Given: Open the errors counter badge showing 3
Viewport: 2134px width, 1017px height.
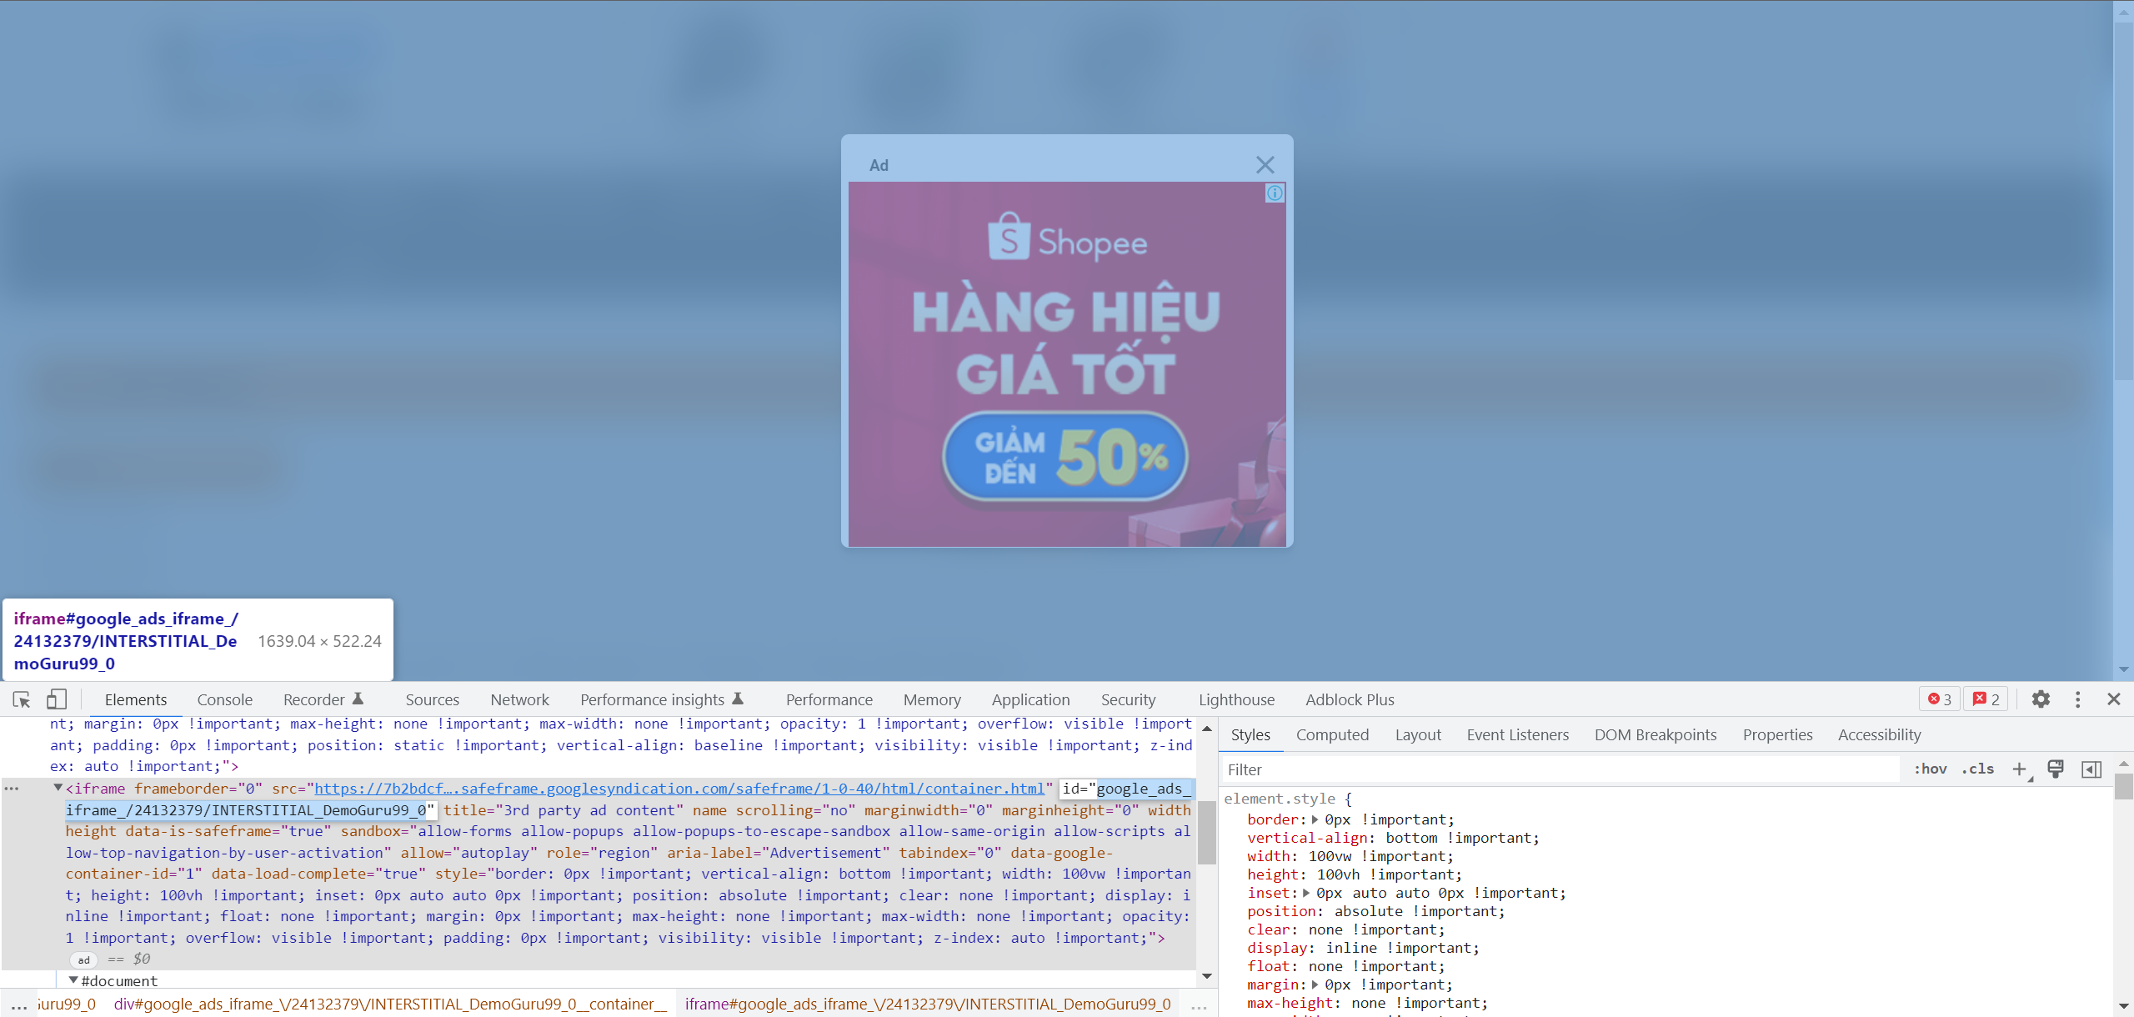Looking at the screenshot, I should coord(1940,699).
